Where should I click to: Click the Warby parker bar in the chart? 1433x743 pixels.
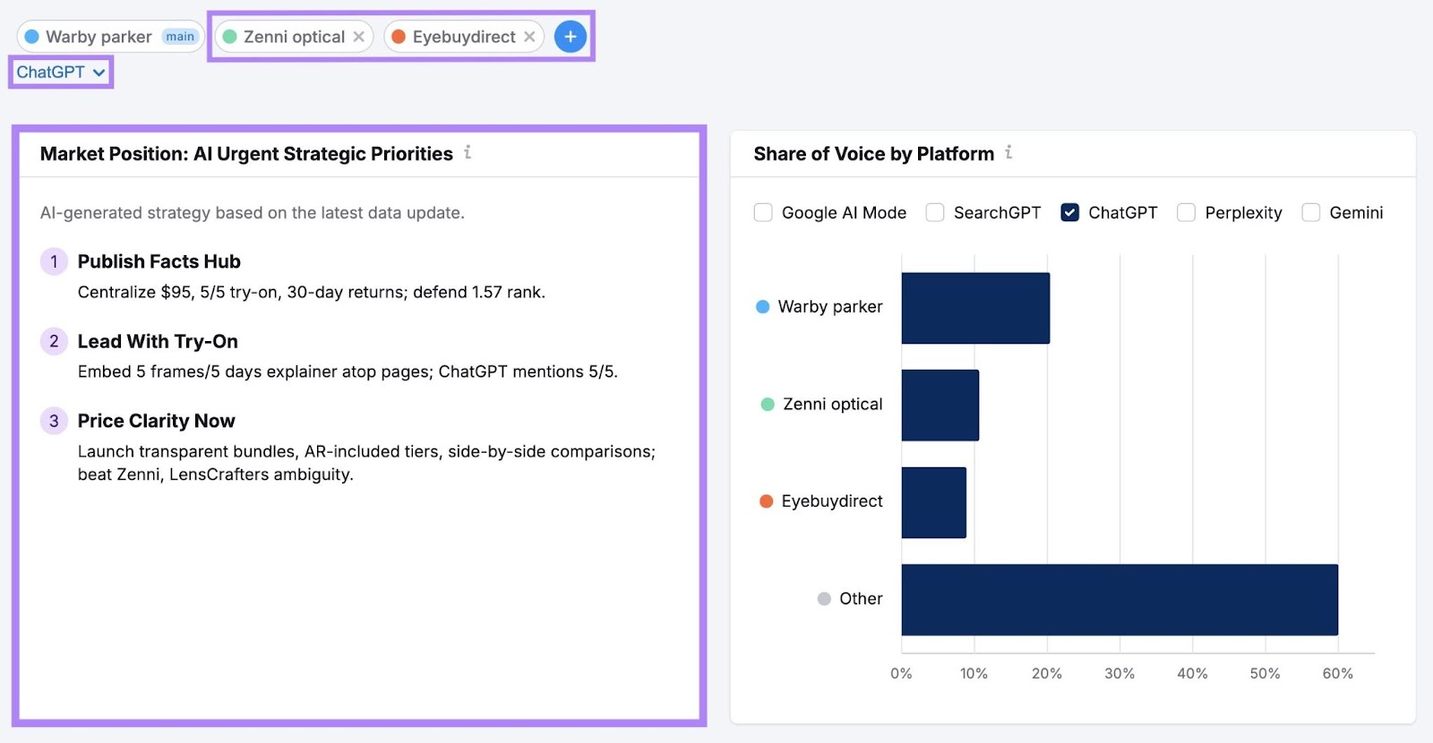pyautogui.click(x=976, y=306)
